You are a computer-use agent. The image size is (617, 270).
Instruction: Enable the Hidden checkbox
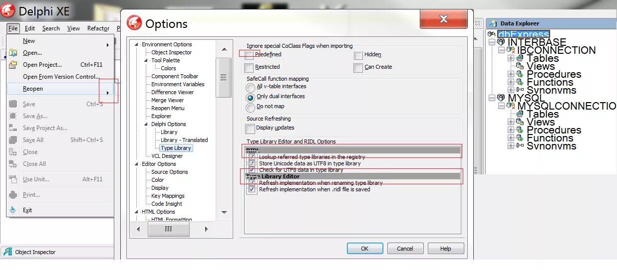358,55
